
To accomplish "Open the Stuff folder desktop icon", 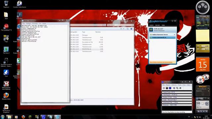I will click(x=6, y=16).
